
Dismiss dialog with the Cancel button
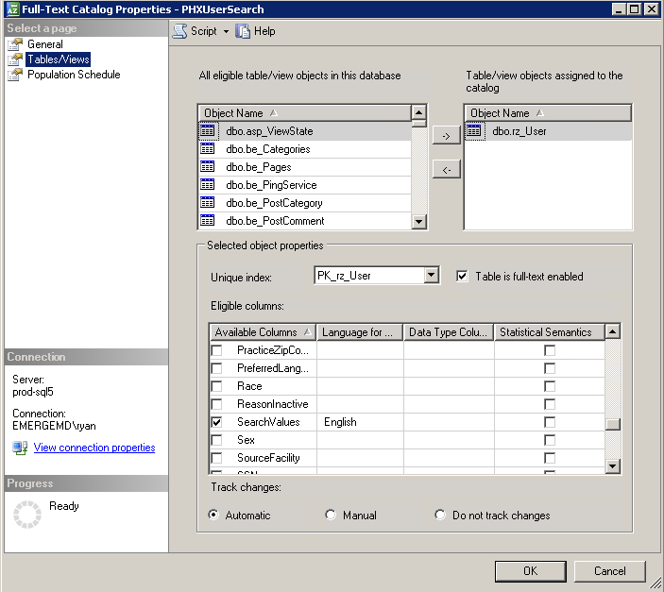click(609, 571)
